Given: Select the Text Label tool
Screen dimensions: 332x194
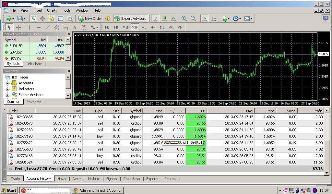Looking at the screenshot, I should pos(84,27).
